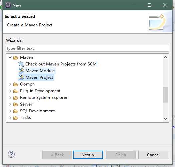Click the Maven Project wizard icon
Image resolution: width=175 pixels, height=167 pixels.
tap(21, 77)
